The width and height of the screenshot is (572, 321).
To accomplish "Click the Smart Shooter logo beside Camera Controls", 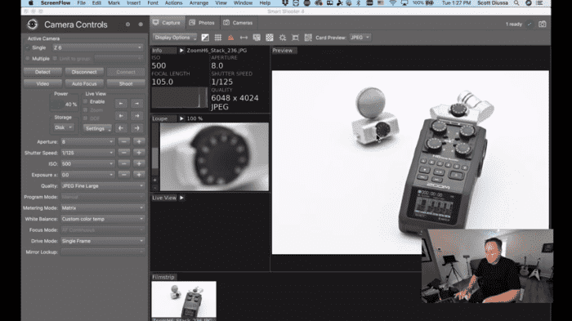I will click(x=33, y=25).
